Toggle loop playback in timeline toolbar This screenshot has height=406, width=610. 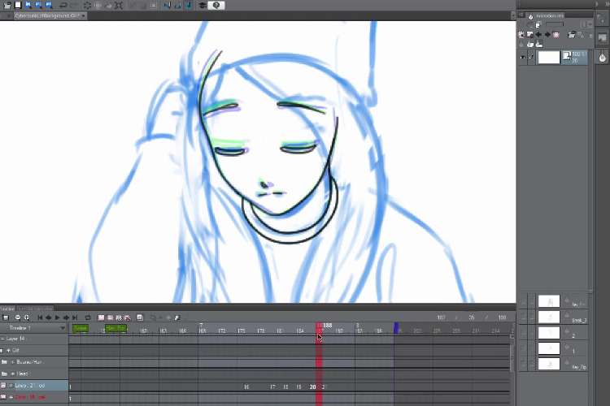coord(87,317)
